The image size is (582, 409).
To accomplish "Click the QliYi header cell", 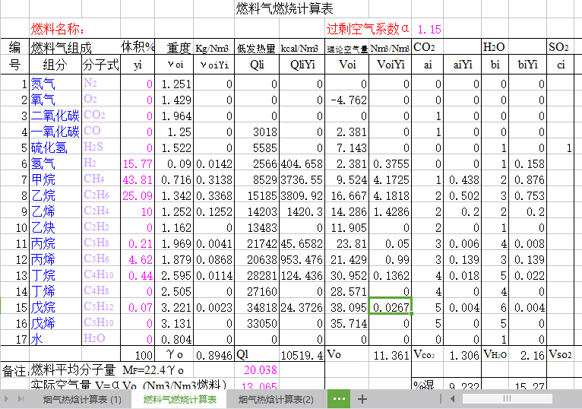I will tap(302, 65).
